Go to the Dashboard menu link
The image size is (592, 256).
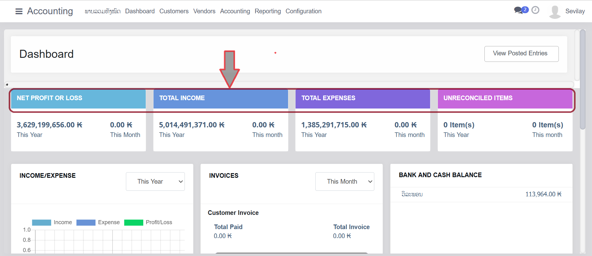(x=140, y=11)
